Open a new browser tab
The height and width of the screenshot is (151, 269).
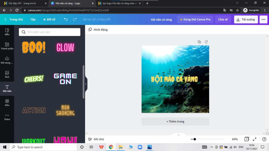tap(147, 3)
